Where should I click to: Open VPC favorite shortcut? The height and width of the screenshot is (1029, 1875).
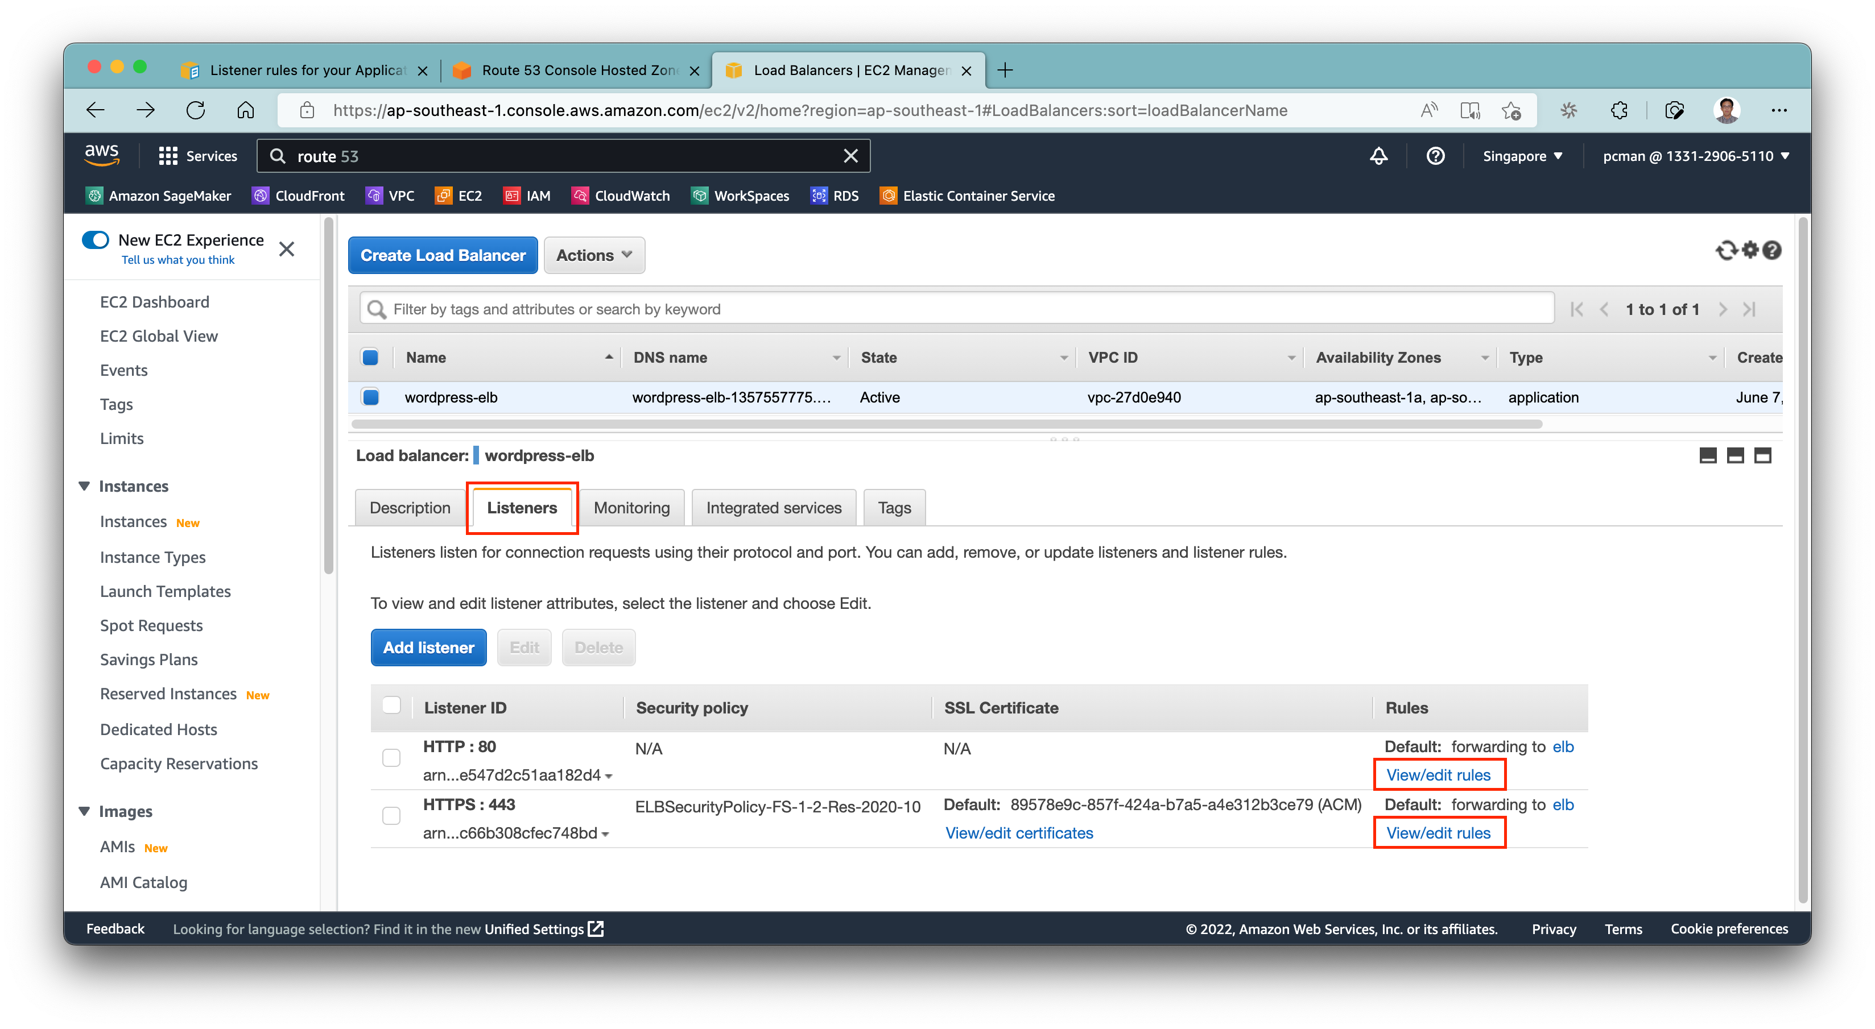[390, 196]
